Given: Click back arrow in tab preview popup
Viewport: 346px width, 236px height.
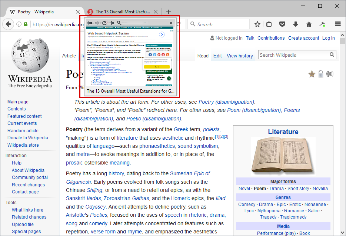Looking at the screenshot, I should [x=90, y=23].
